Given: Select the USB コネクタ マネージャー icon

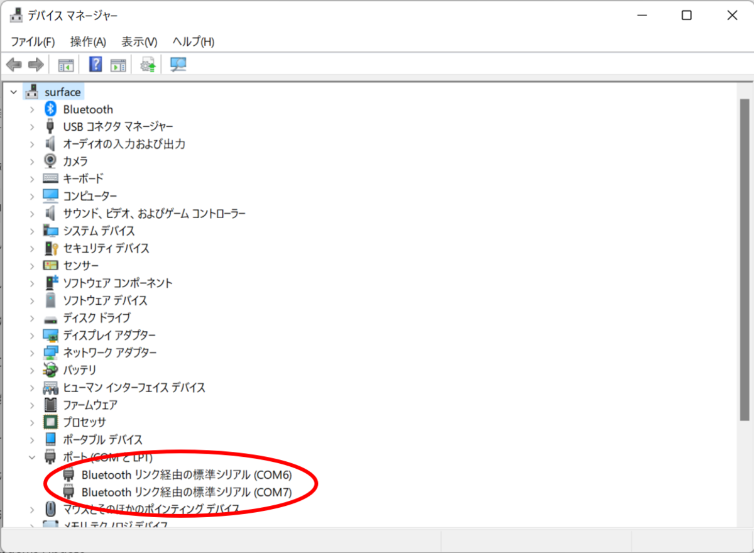Looking at the screenshot, I should coord(51,126).
